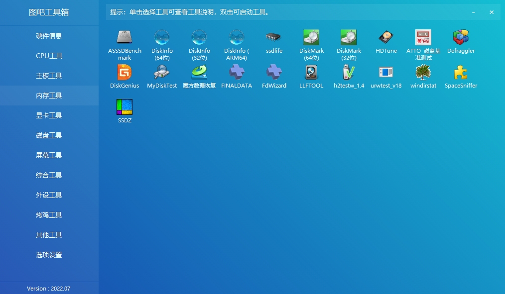Open the windirstat tool

pyautogui.click(x=423, y=74)
